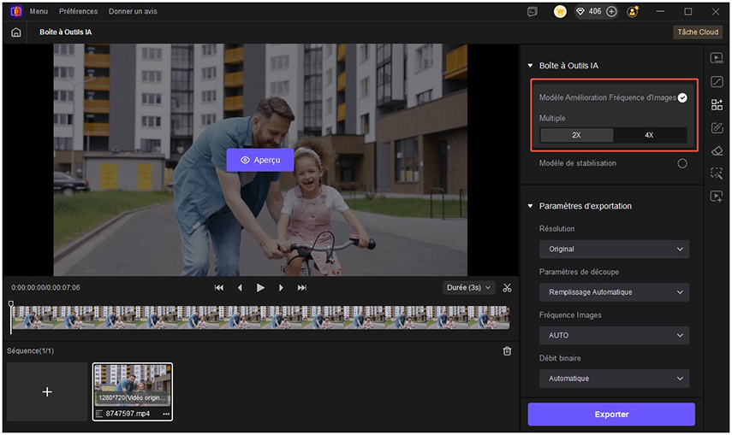Enable Modèle de stabilisation radio button
The width and height of the screenshot is (732, 435).
pyautogui.click(x=682, y=163)
